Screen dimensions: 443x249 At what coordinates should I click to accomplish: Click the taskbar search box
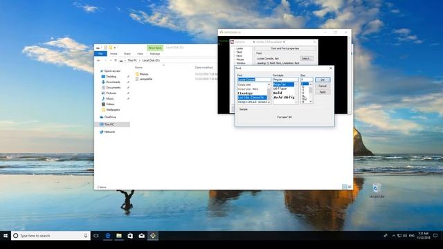coord(51,235)
